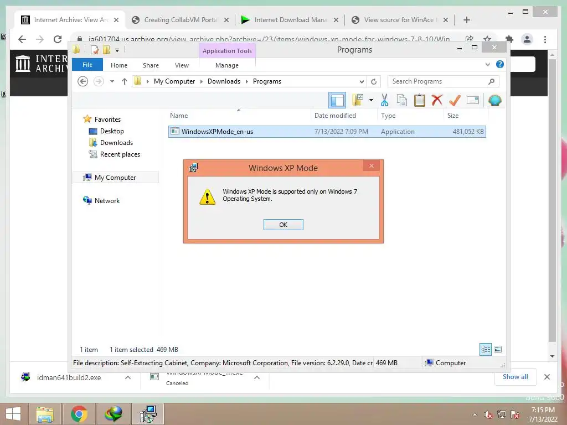Screen dimensions: 567x425
Task: Click the Application Tools contextual tab
Action: [x=227, y=51]
